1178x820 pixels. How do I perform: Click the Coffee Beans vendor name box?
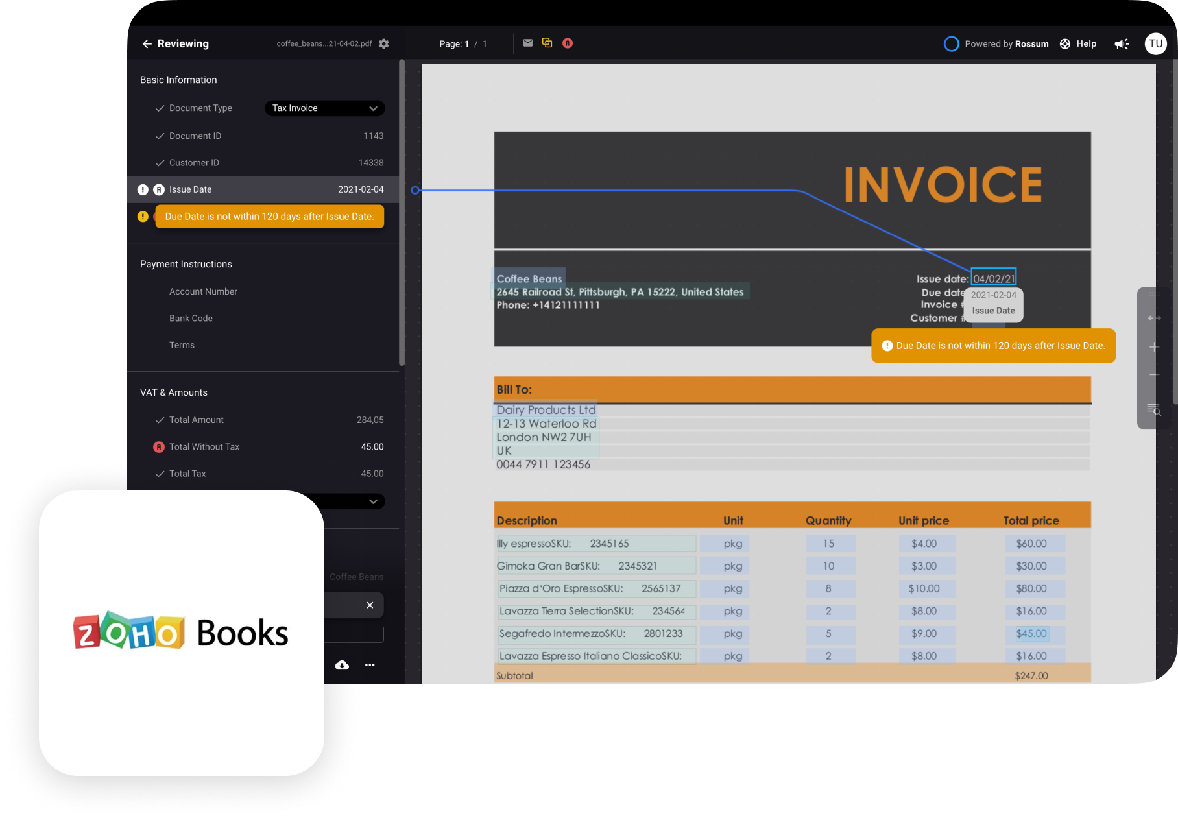tap(529, 278)
